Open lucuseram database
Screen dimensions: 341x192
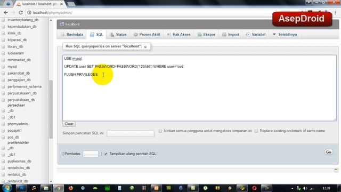(x=15, y=53)
